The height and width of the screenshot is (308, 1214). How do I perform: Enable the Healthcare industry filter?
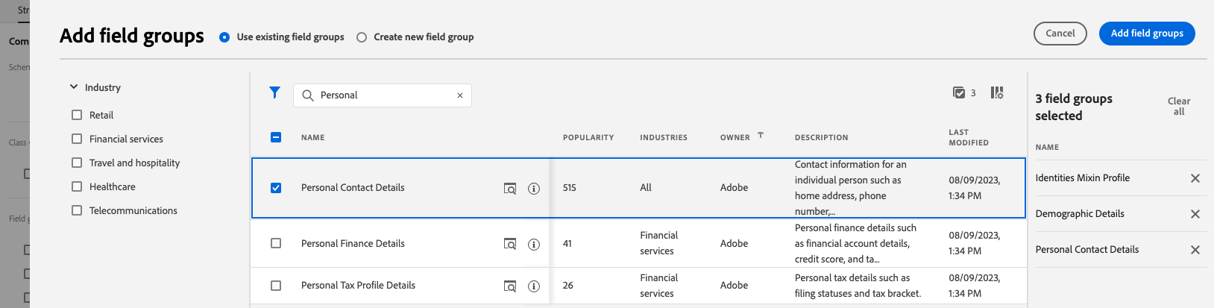pos(77,186)
